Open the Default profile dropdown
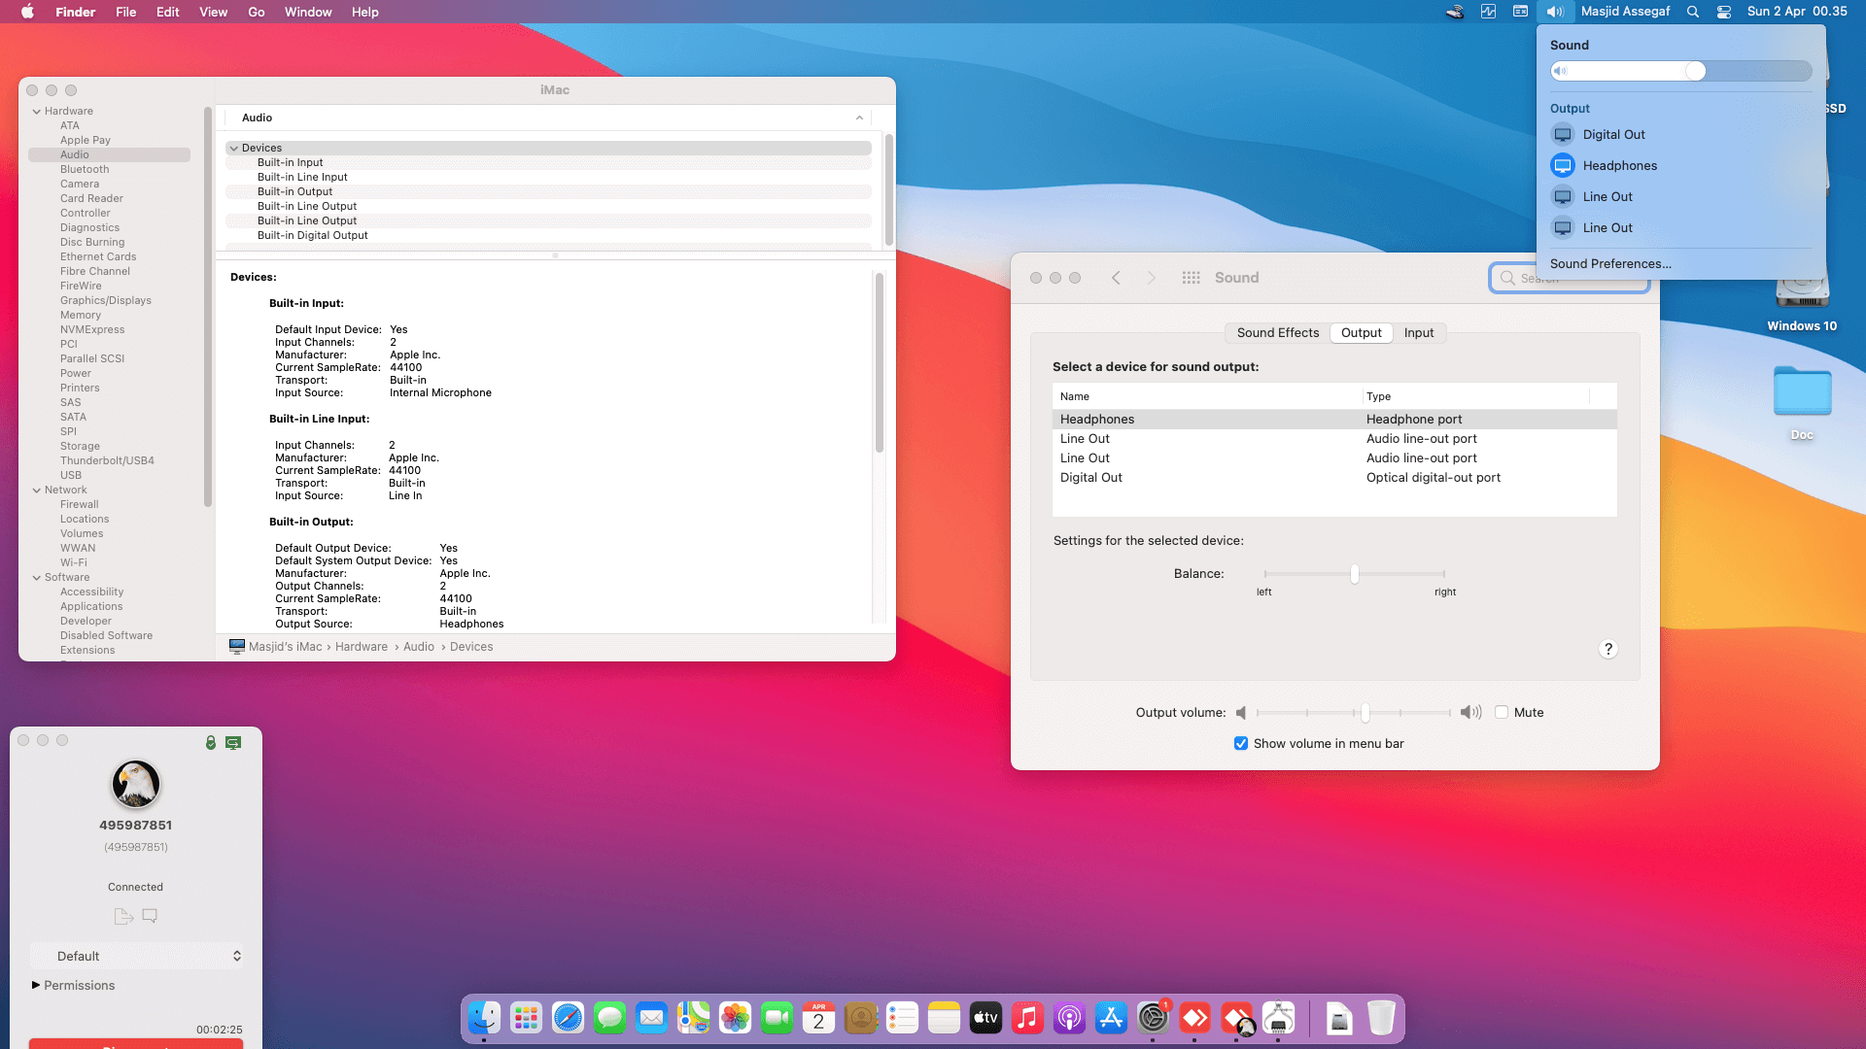The width and height of the screenshot is (1866, 1049). (136, 956)
